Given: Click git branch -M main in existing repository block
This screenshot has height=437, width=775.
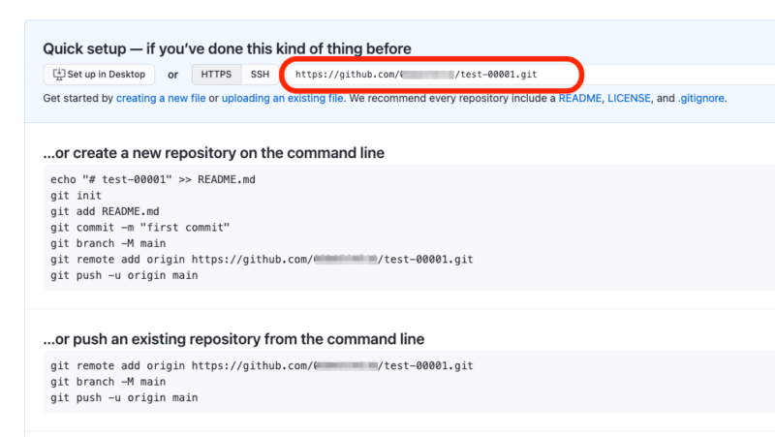Looking at the screenshot, I should (x=108, y=382).
